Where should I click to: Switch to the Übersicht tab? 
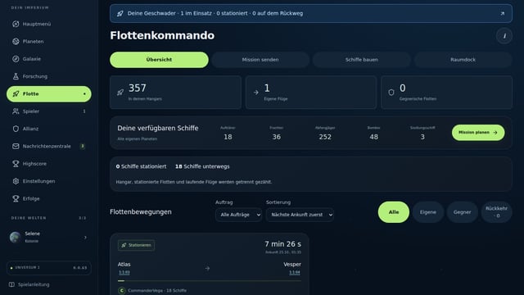click(x=159, y=60)
